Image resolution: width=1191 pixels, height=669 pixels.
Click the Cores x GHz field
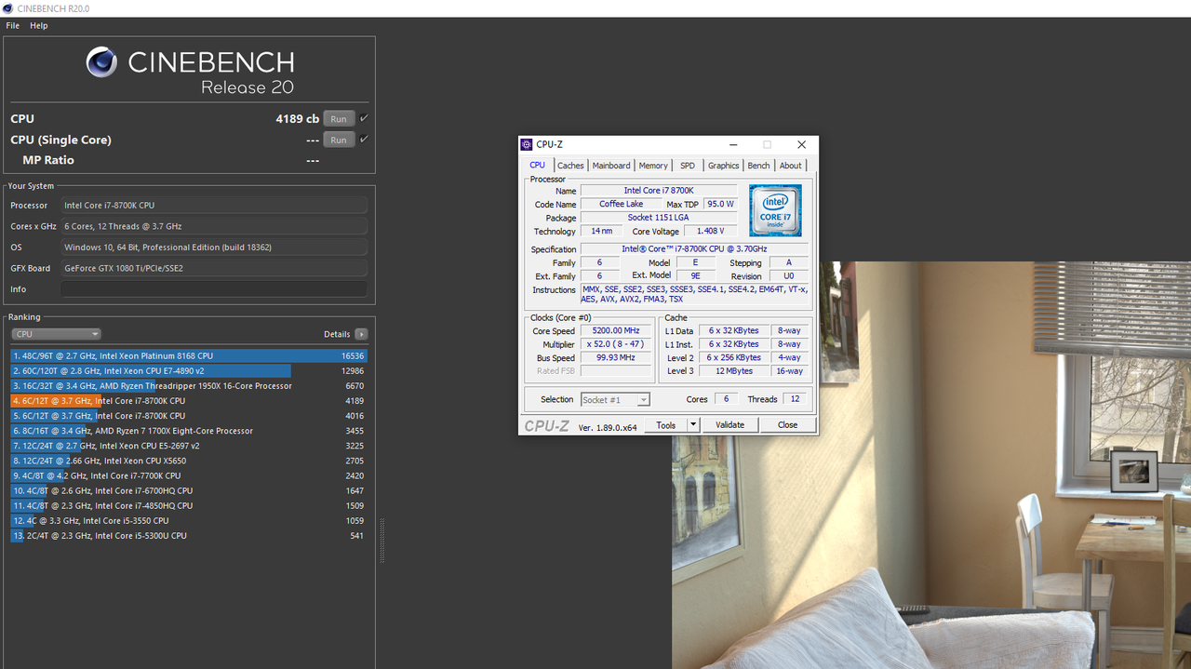[214, 226]
